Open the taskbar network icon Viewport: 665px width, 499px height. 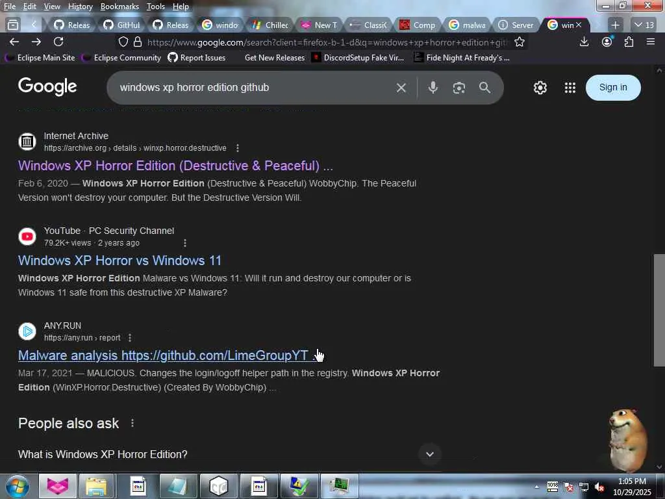(x=584, y=487)
